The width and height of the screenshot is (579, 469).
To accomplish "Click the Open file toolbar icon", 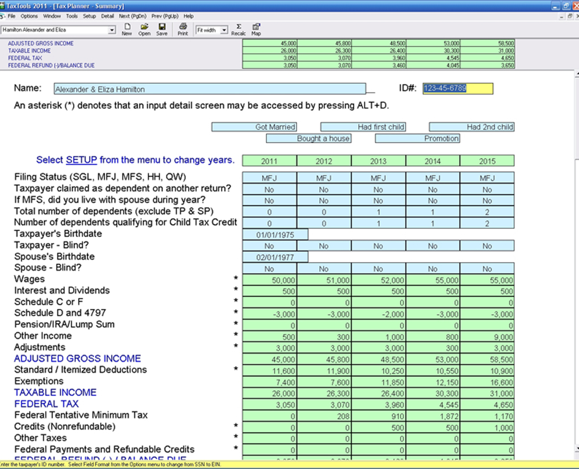I will click(144, 29).
